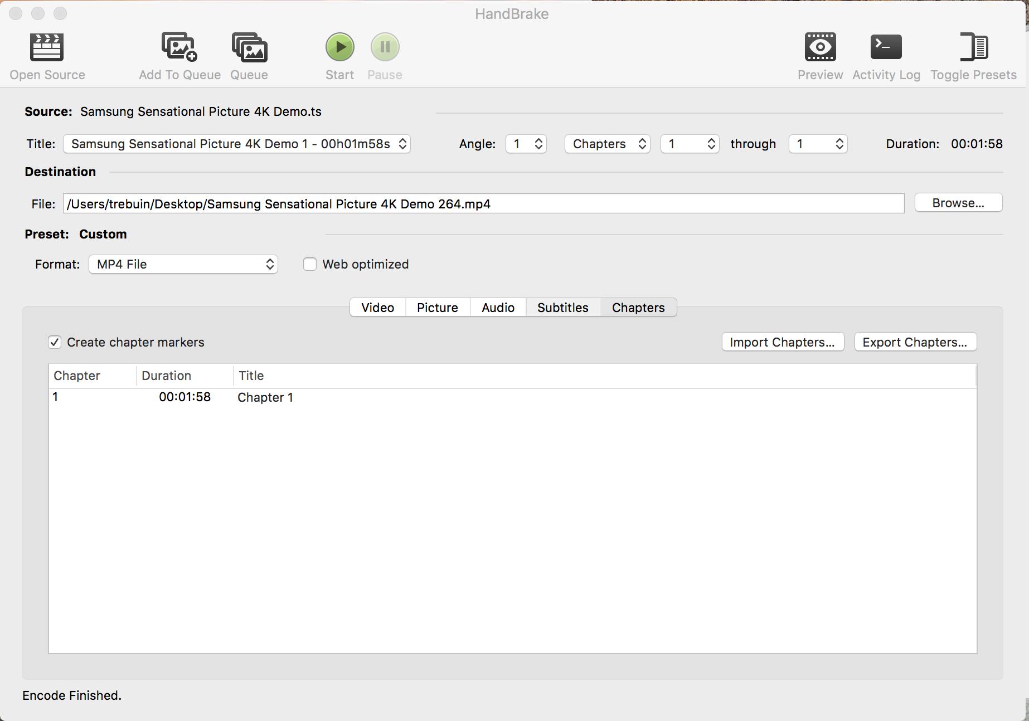The width and height of the screenshot is (1029, 721).
Task: Click the red close window button
Action: [x=16, y=13]
